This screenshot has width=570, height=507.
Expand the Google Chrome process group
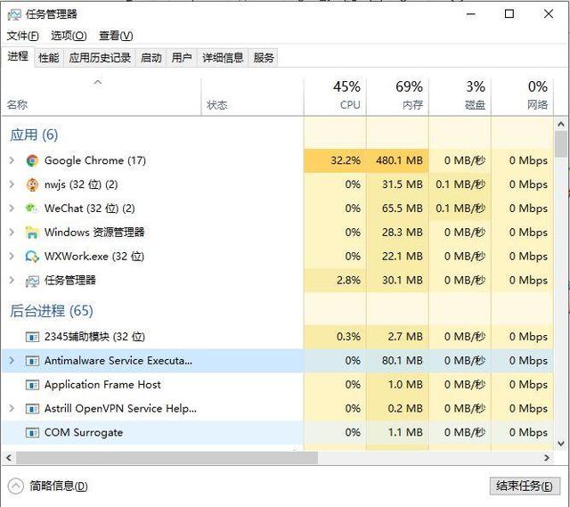pos(12,161)
